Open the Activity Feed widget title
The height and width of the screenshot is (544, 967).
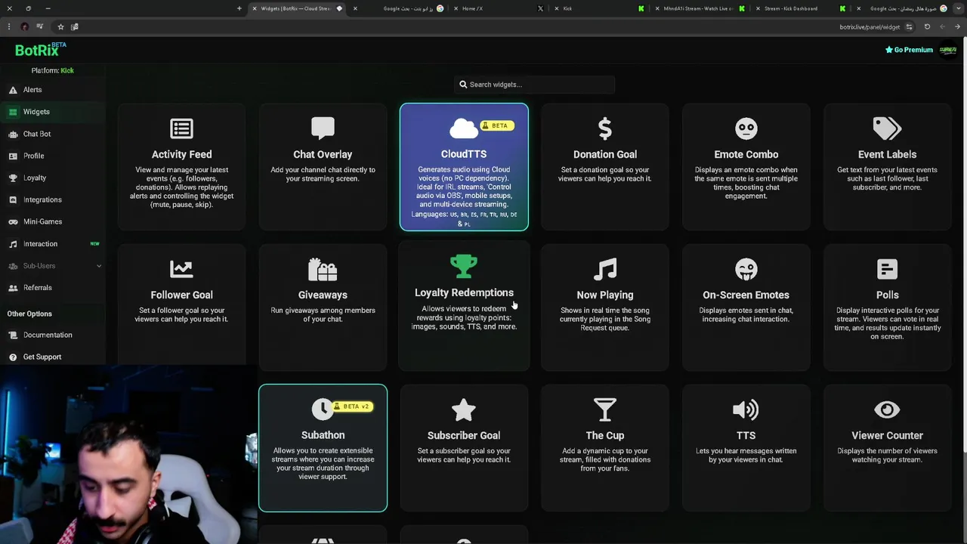181,154
